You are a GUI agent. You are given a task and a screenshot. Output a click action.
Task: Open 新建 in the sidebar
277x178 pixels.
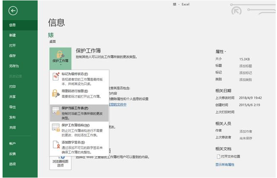pyautogui.click(x=20, y=35)
